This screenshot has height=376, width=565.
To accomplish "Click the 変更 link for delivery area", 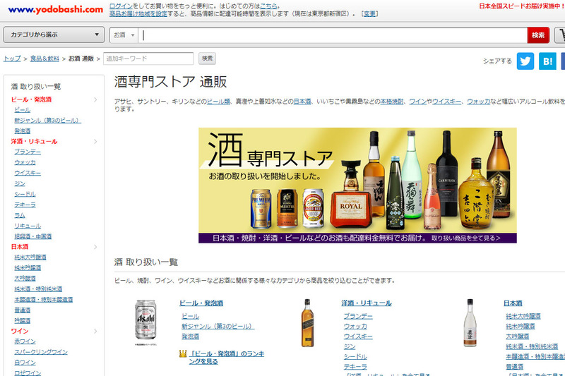I will tap(369, 13).
